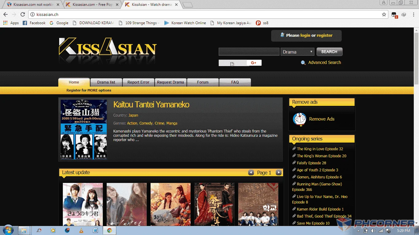Click the login link
This screenshot has height=235, width=419.
click(305, 35)
